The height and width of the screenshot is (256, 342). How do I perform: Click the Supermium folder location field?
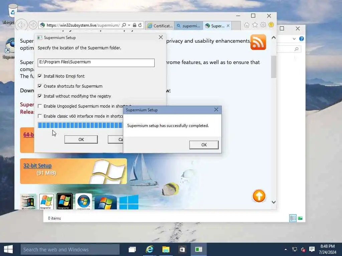pos(96,63)
